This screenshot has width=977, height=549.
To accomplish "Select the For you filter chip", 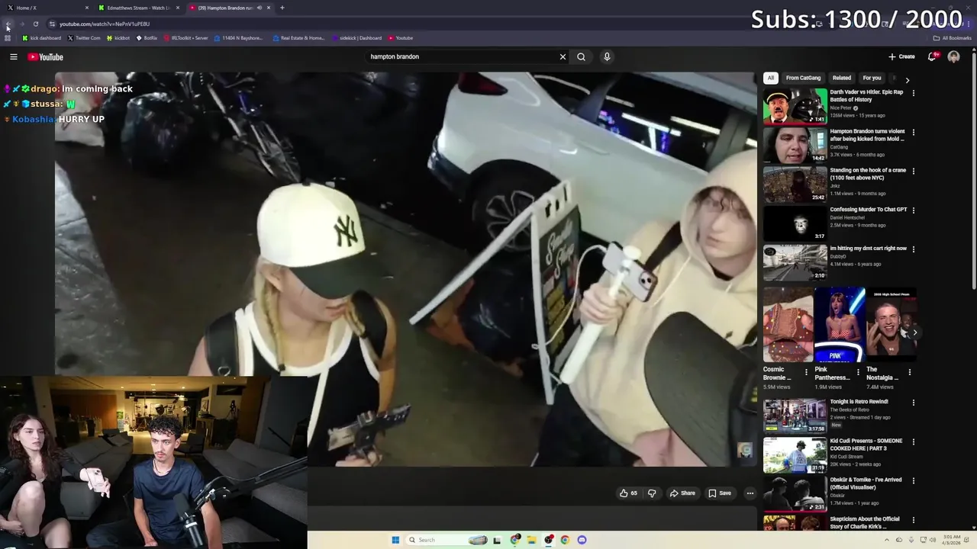I will point(872,78).
